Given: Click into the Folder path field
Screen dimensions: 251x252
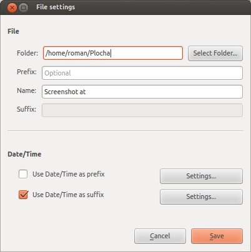Looking at the screenshot, I should click(x=113, y=53).
